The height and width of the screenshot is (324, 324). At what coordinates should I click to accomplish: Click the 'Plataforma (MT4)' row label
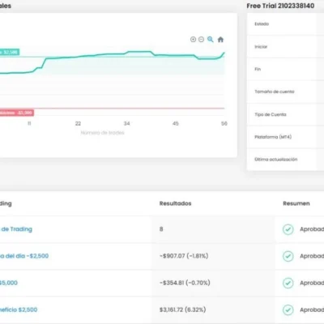[x=273, y=137]
